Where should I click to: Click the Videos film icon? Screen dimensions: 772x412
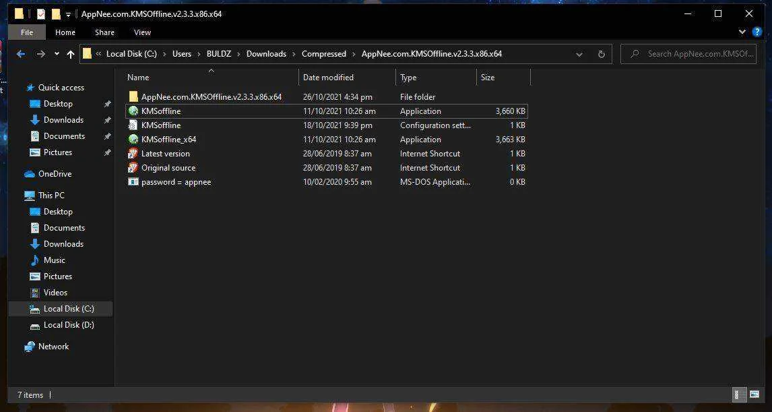coord(35,292)
